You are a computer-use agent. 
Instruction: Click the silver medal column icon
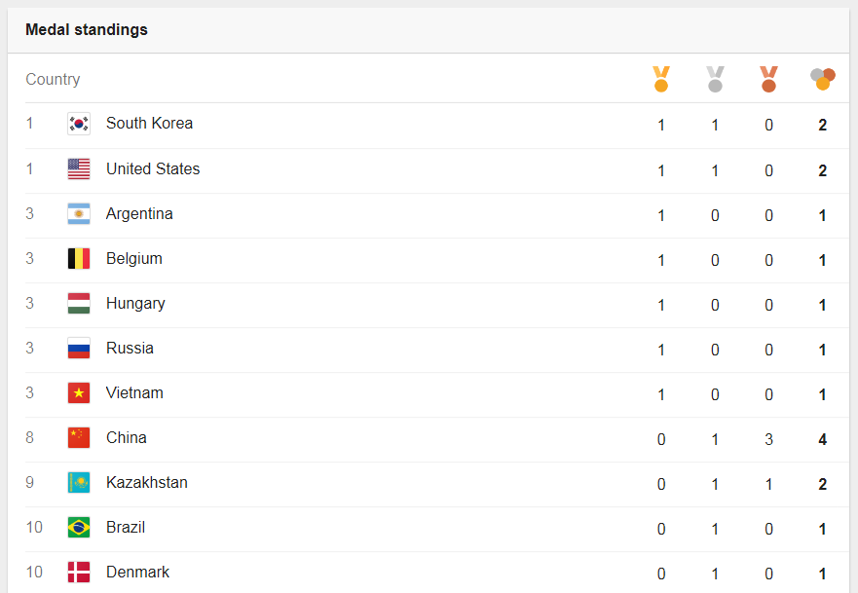tap(715, 79)
